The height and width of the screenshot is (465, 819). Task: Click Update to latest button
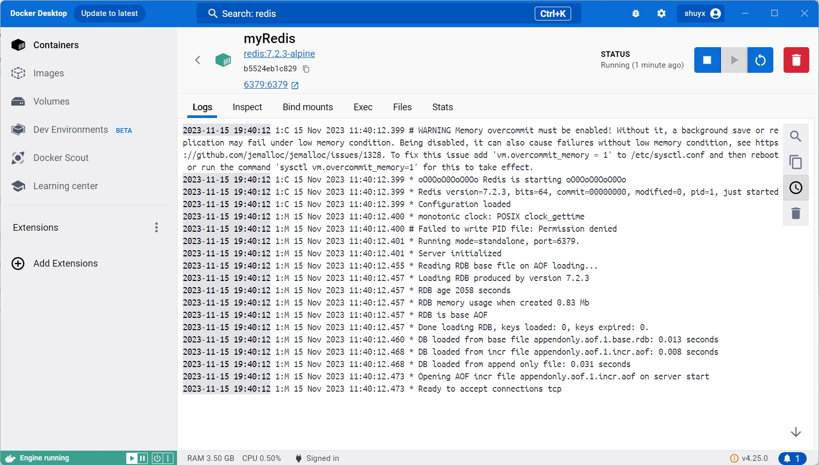click(x=109, y=13)
